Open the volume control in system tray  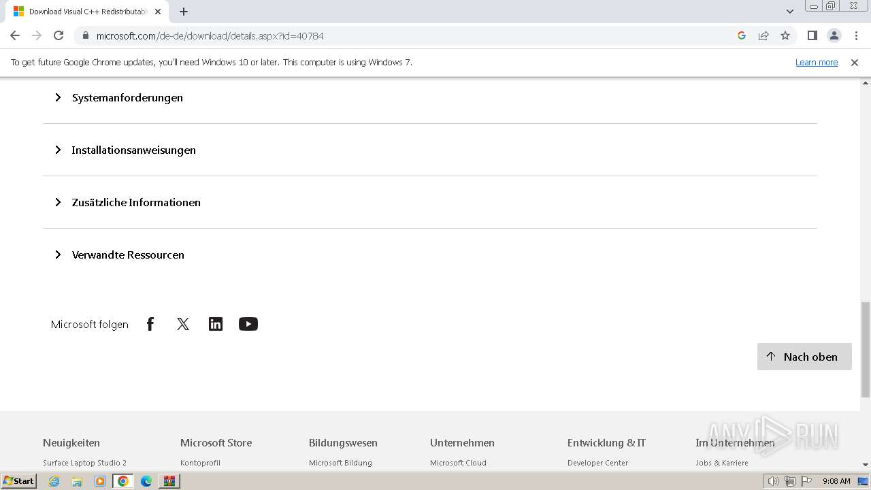774,481
